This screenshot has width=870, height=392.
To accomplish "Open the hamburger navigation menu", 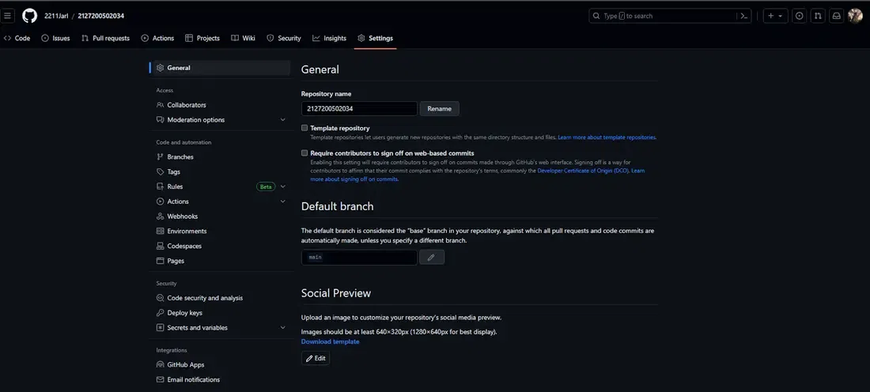I will [x=7, y=16].
